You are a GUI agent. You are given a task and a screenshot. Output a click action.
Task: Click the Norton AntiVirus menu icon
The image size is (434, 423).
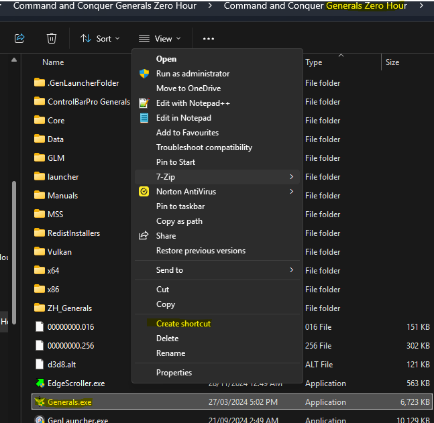144,192
